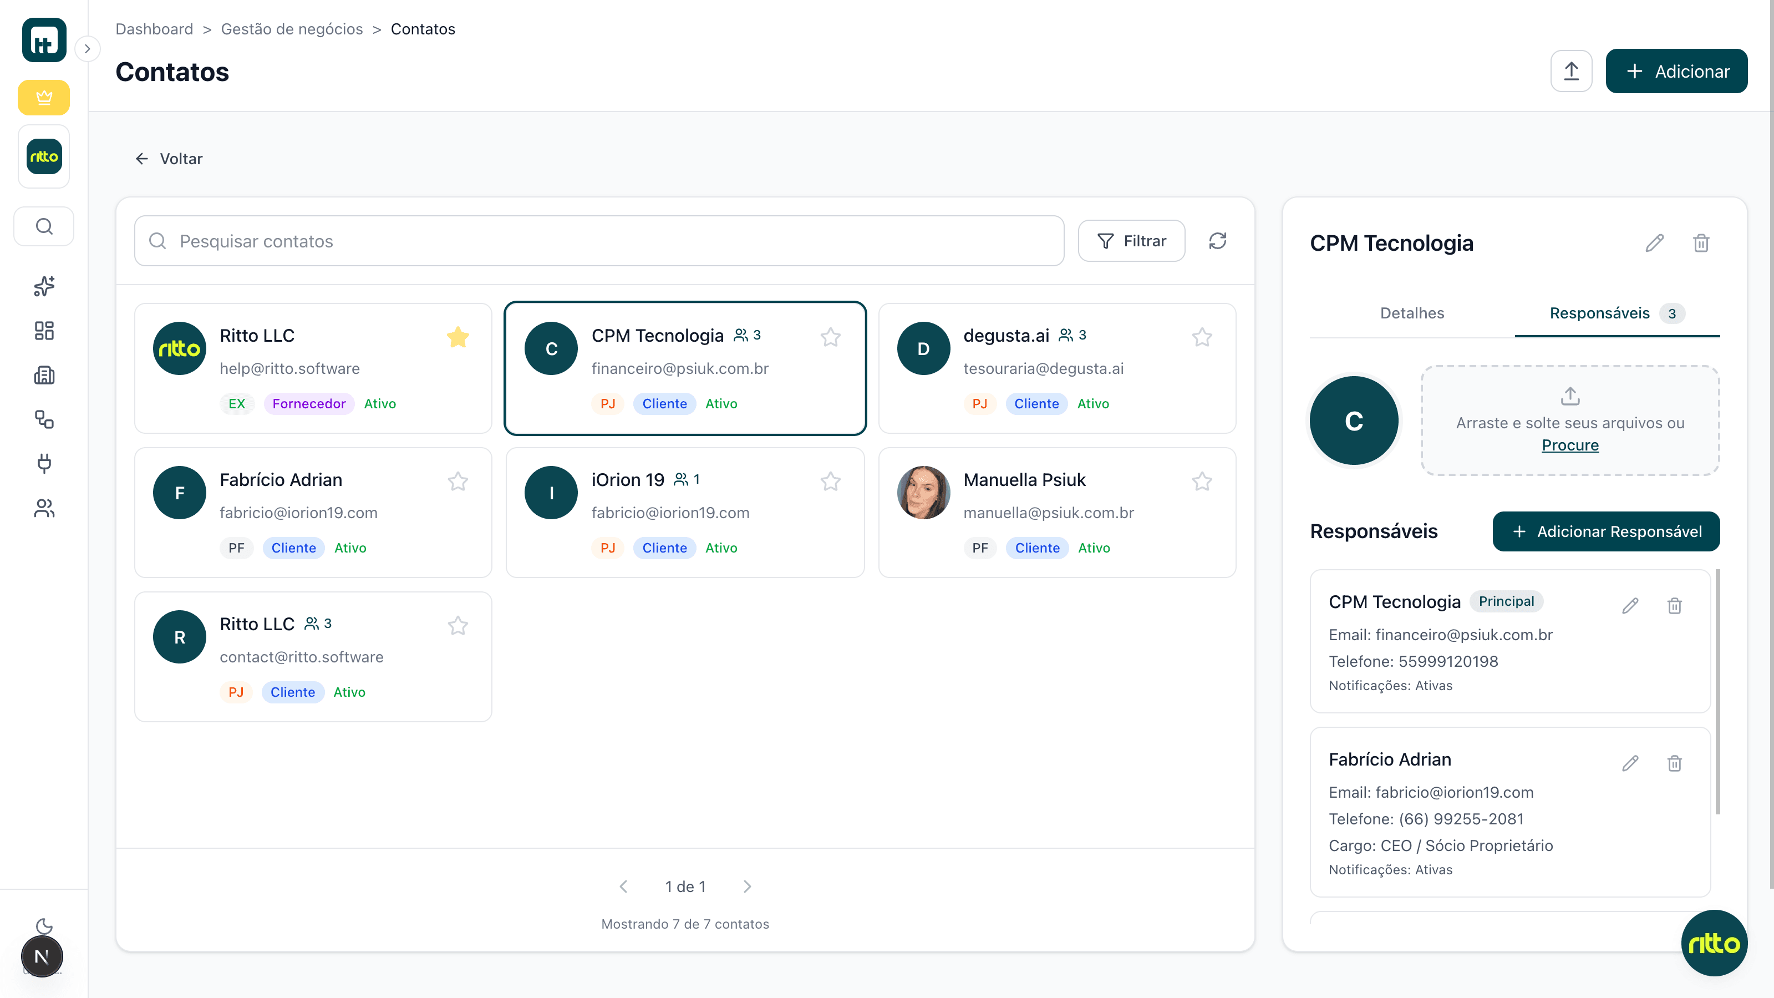
Task: Open the sidebar search icon
Action: pos(44,226)
